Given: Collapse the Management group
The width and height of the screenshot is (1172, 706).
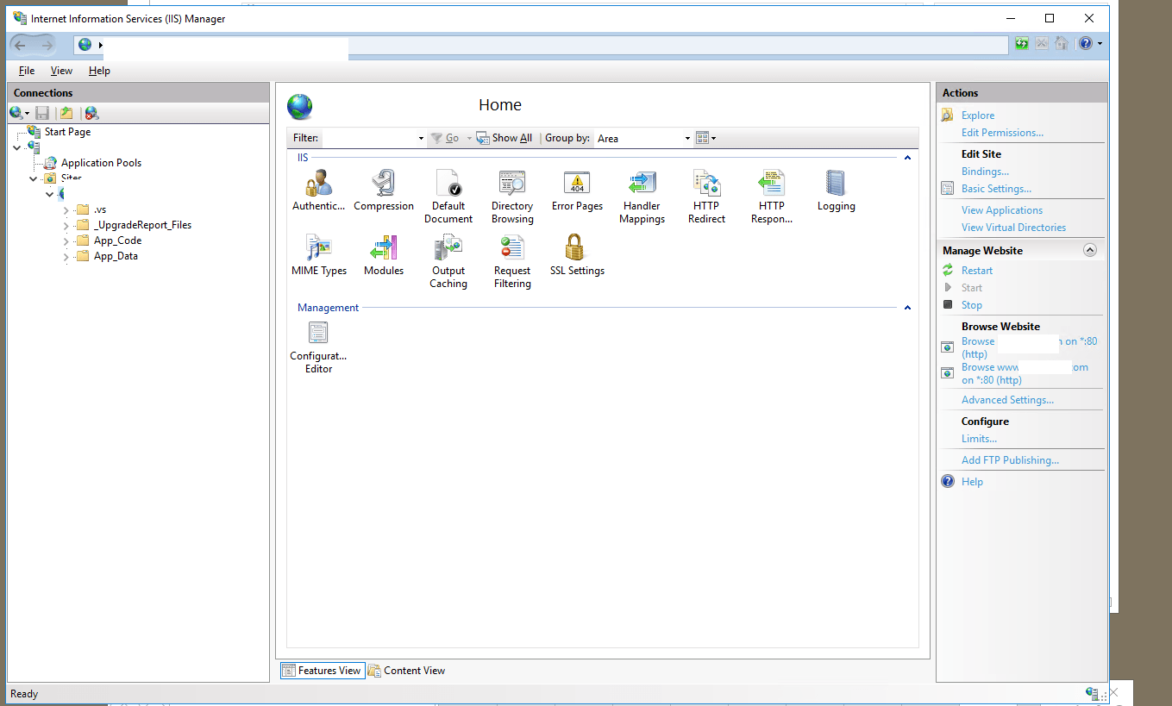Looking at the screenshot, I should click(907, 308).
